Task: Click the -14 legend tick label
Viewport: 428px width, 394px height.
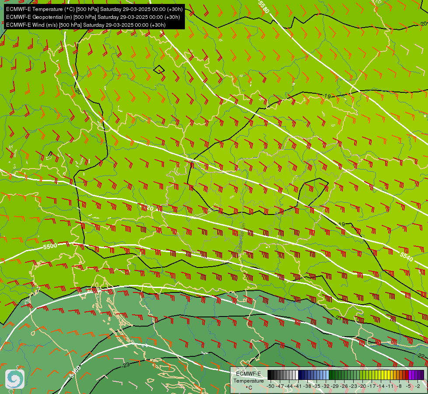Action: (x=381, y=386)
